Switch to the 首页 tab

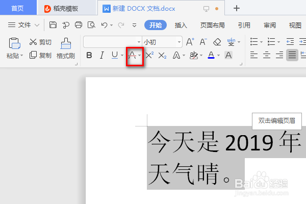tap(17, 8)
